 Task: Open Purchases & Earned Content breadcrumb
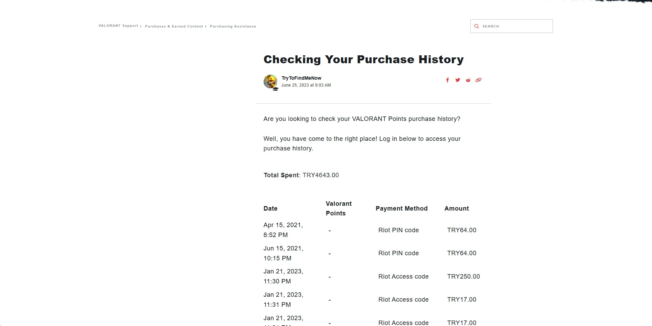coord(174,26)
